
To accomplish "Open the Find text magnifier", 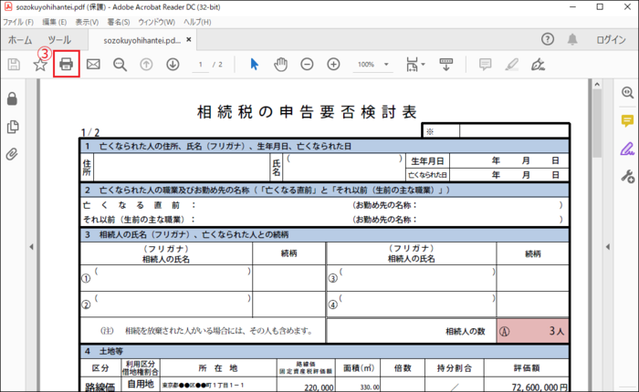I will (x=120, y=65).
